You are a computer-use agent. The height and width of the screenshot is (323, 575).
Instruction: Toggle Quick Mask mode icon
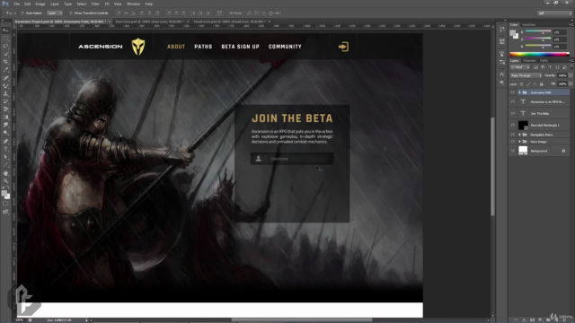5,204
